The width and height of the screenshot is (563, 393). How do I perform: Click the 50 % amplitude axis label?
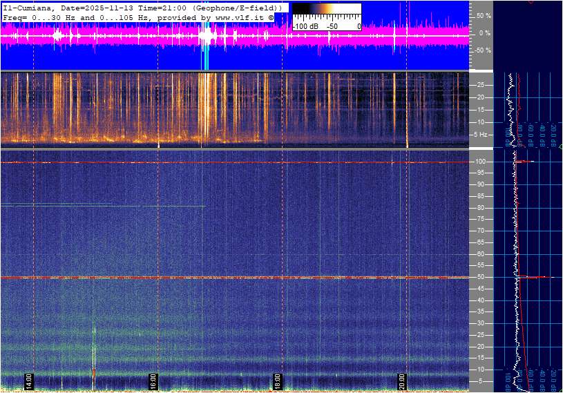[483, 15]
